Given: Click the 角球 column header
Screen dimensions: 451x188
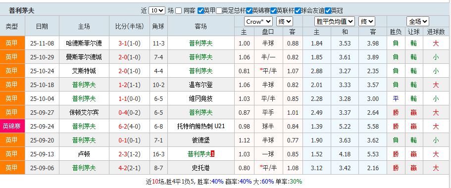Looking at the screenshot, I should pyautogui.click(x=158, y=26).
